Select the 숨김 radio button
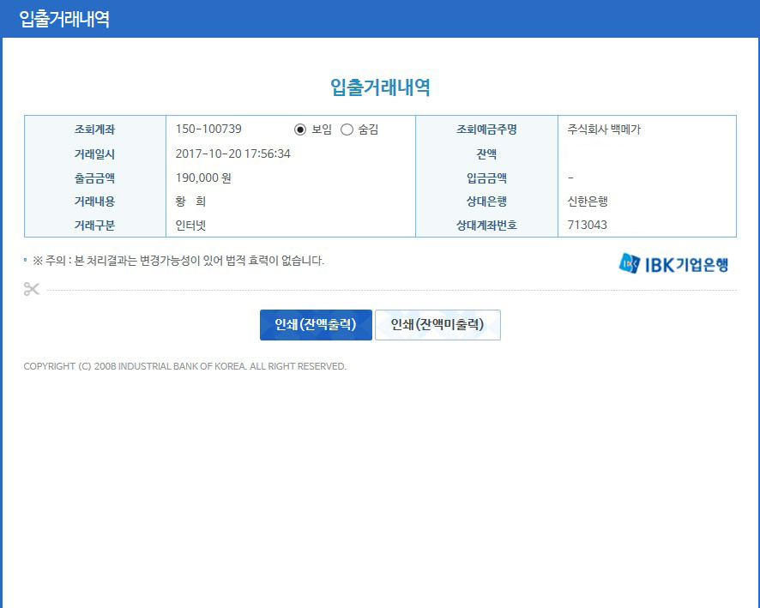This screenshot has width=760, height=608. (x=347, y=129)
